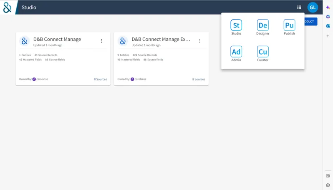This screenshot has height=190, width=333.
Task: Click carolanse owner avatar on second card
Action: [132, 79]
